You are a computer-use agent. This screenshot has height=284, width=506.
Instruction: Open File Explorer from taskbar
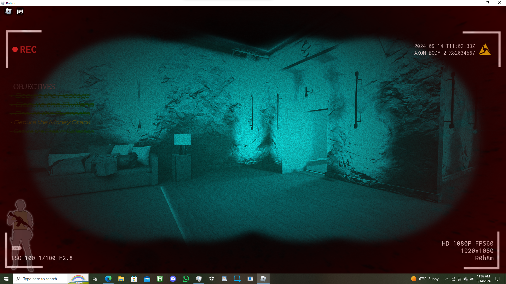121,279
